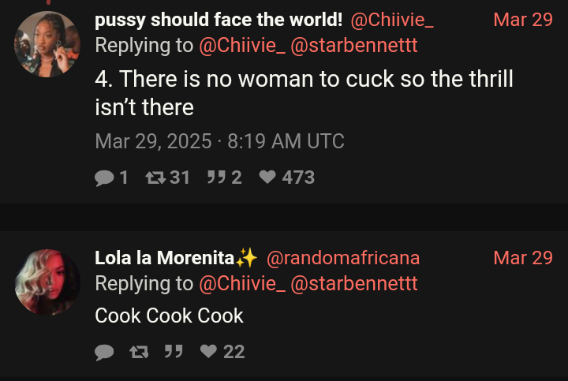This screenshot has width=568, height=381.
Task: Click the reply icon on the first tweet
Action: pos(104,178)
